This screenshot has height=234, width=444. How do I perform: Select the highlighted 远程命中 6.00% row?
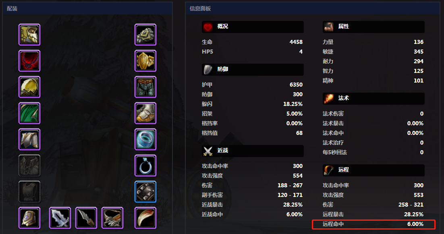(373, 224)
